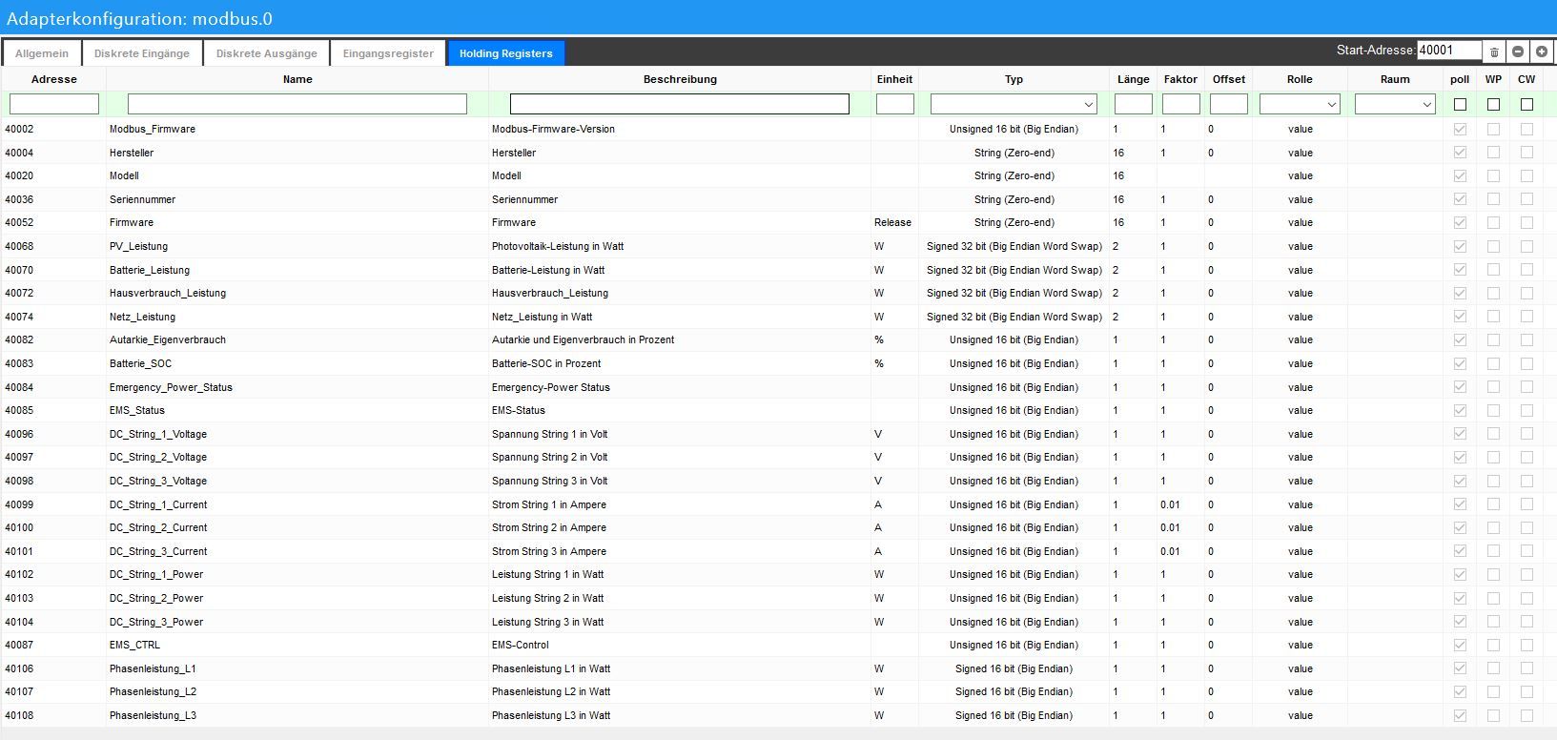
Task: Switch to Diskrete Ausgänge tab
Action: coord(266,53)
